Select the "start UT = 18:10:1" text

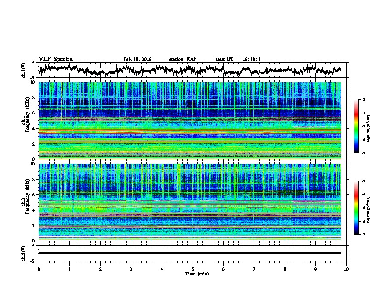pyautogui.click(x=238, y=59)
